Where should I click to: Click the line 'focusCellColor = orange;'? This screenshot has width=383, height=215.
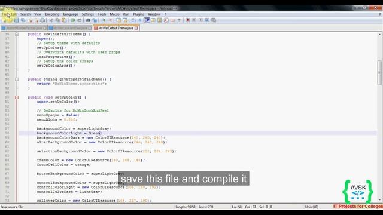[64, 165]
